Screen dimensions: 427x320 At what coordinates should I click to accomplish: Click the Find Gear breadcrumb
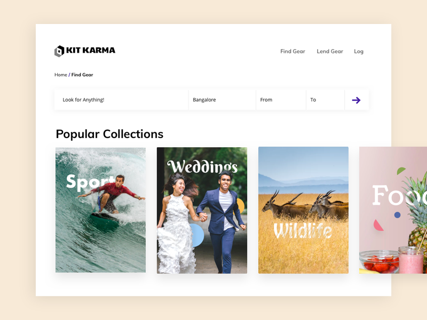click(82, 75)
